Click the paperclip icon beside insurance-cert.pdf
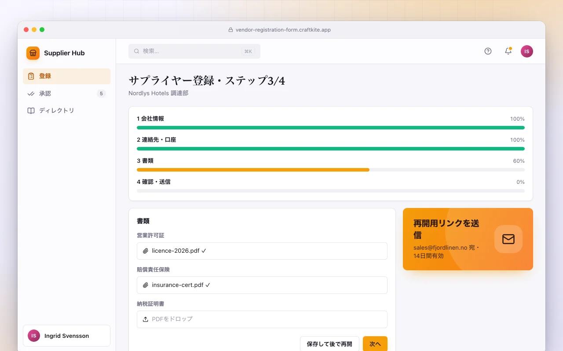This screenshot has height=351, width=563. (146, 285)
